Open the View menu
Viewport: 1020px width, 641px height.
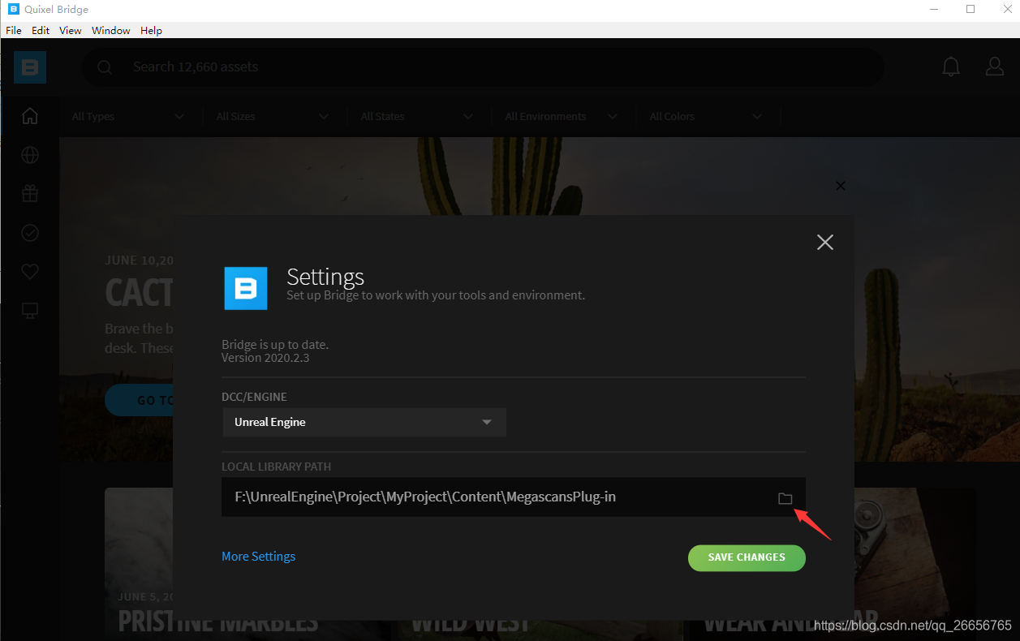click(x=71, y=30)
